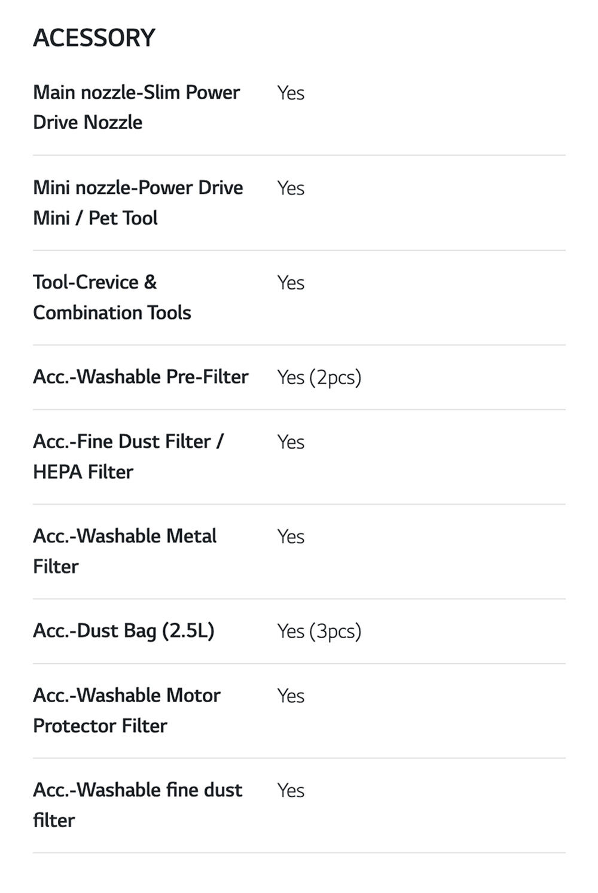This screenshot has width=598, height=893.
Task: Click the Yes (3pcs) value
Action: 319,631
